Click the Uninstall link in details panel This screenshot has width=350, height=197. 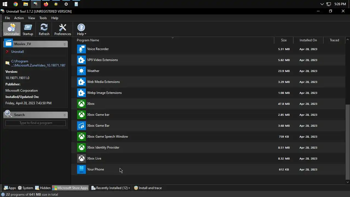tap(17, 52)
